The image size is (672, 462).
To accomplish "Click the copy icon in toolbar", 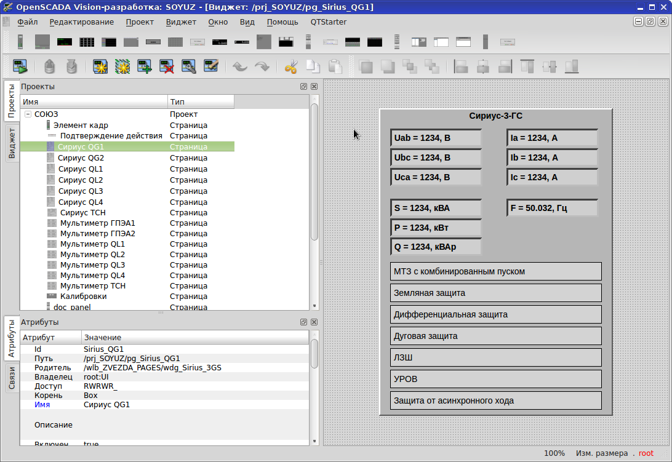I will click(x=313, y=66).
